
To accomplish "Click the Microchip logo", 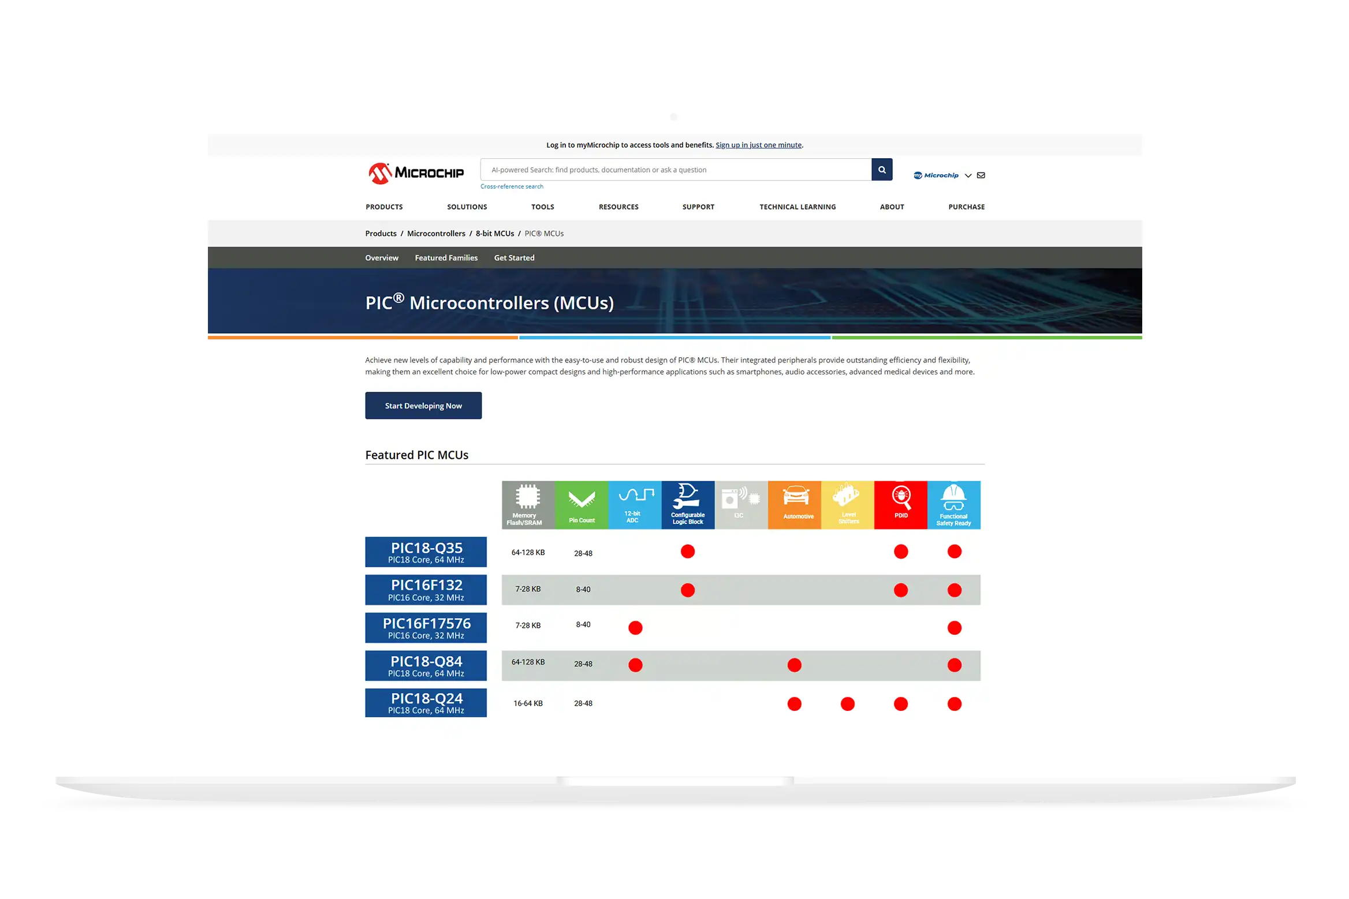I will click(416, 173).
